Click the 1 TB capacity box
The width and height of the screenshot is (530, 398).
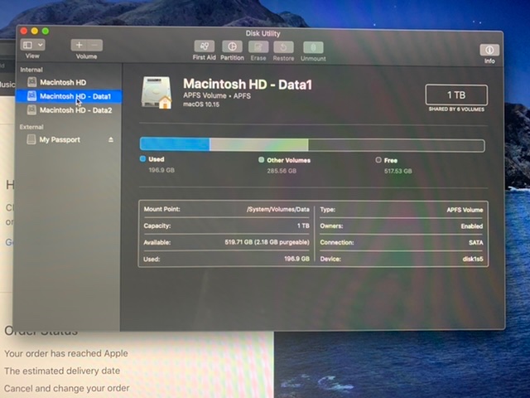point(456,95)
